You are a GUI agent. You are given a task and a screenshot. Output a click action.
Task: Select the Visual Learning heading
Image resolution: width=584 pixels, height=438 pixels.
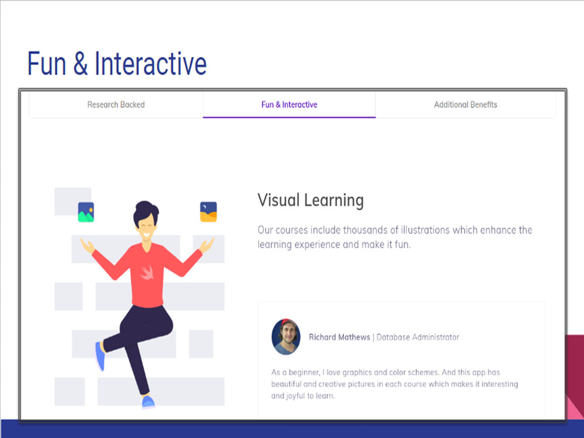pos(311,200)
